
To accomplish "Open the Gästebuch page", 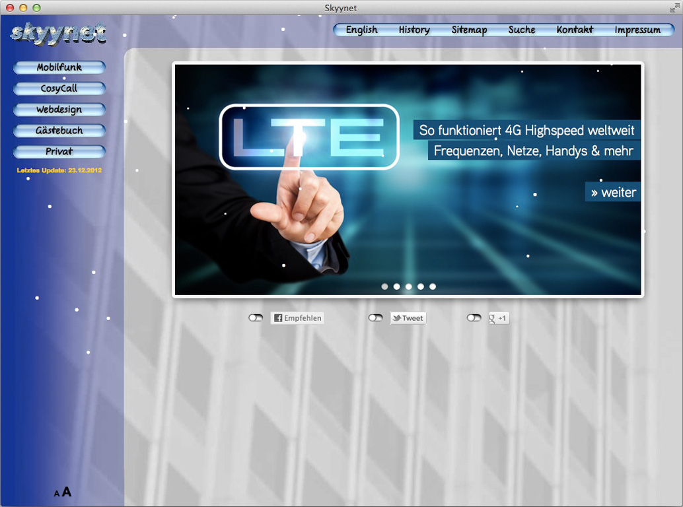I will tap(59, 131).
